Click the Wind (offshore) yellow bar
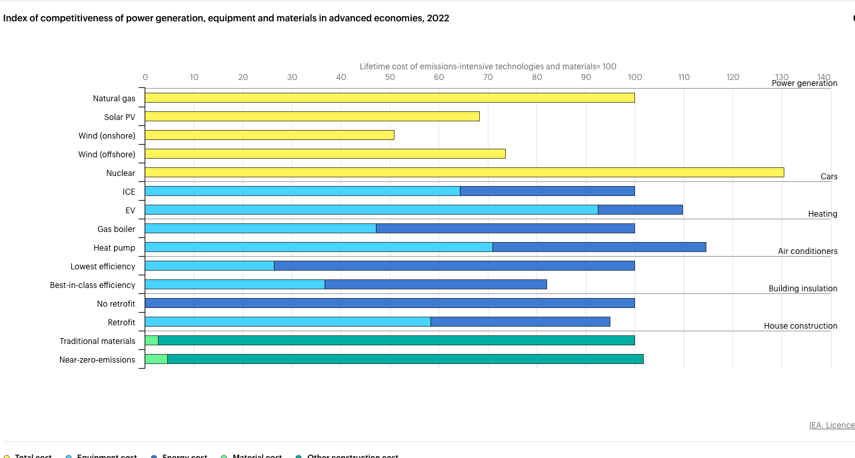 coord(325,154)
